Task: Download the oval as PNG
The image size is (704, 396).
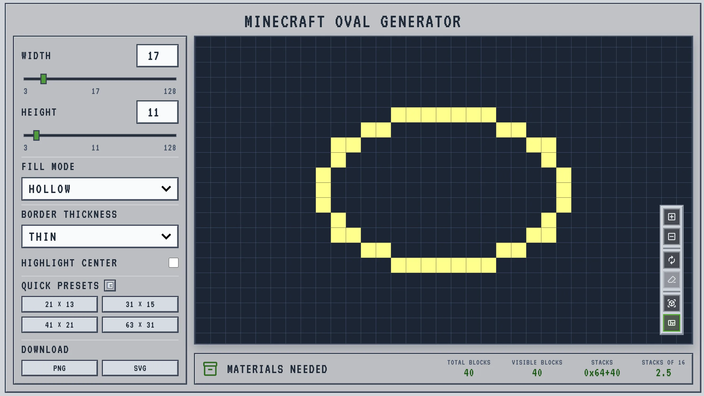Action: coord(60,368)
